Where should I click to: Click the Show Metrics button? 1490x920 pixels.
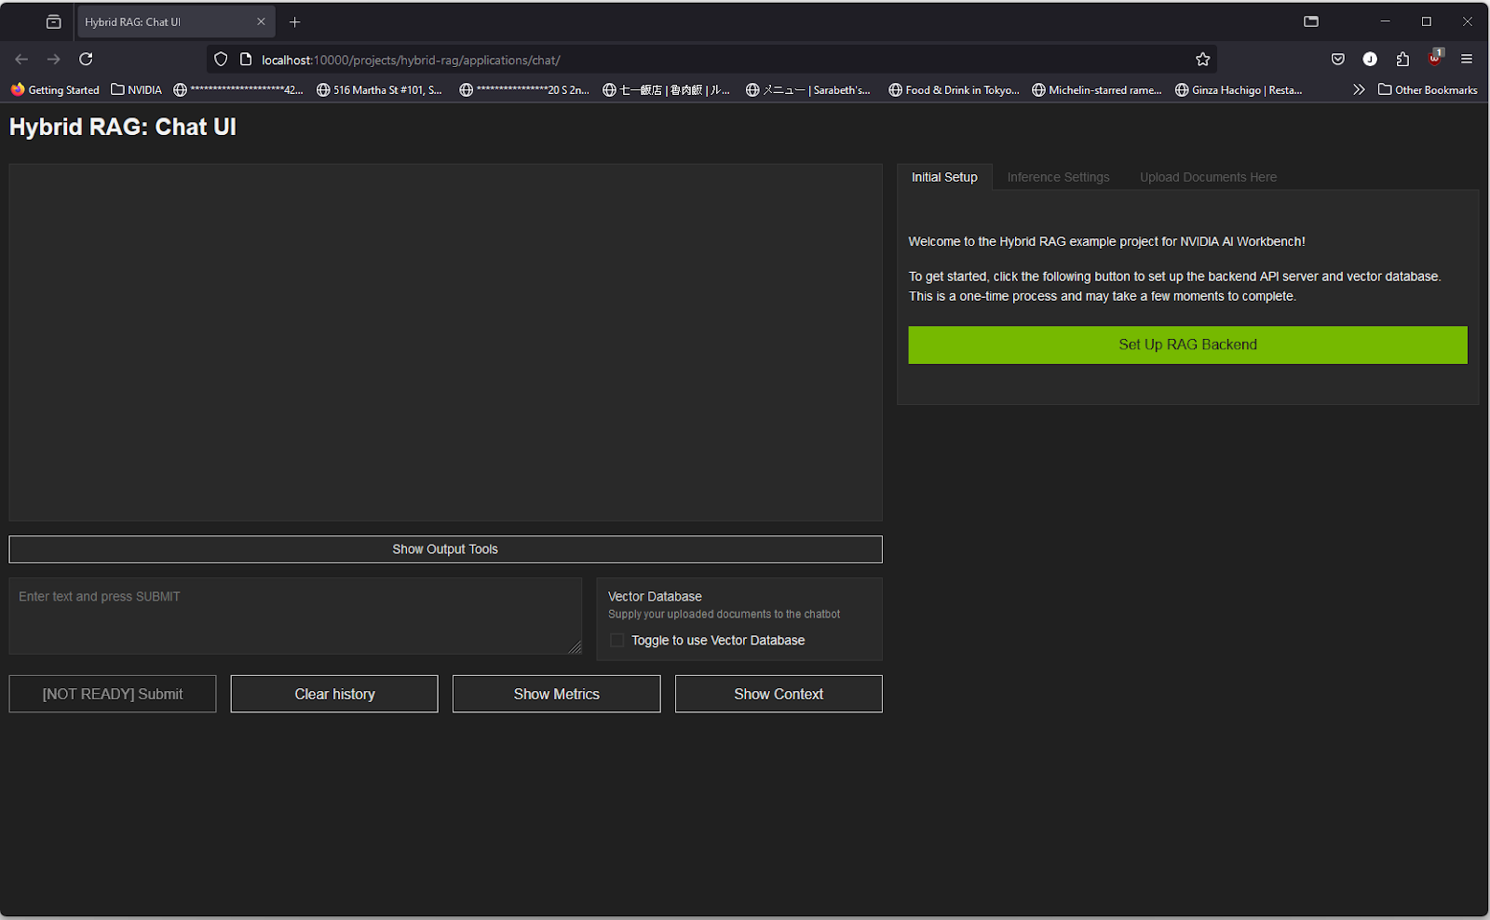pos(556,694)
